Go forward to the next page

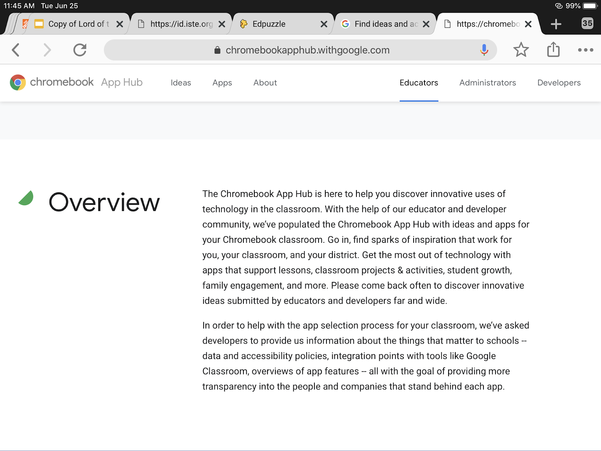[x=47, y=50]
